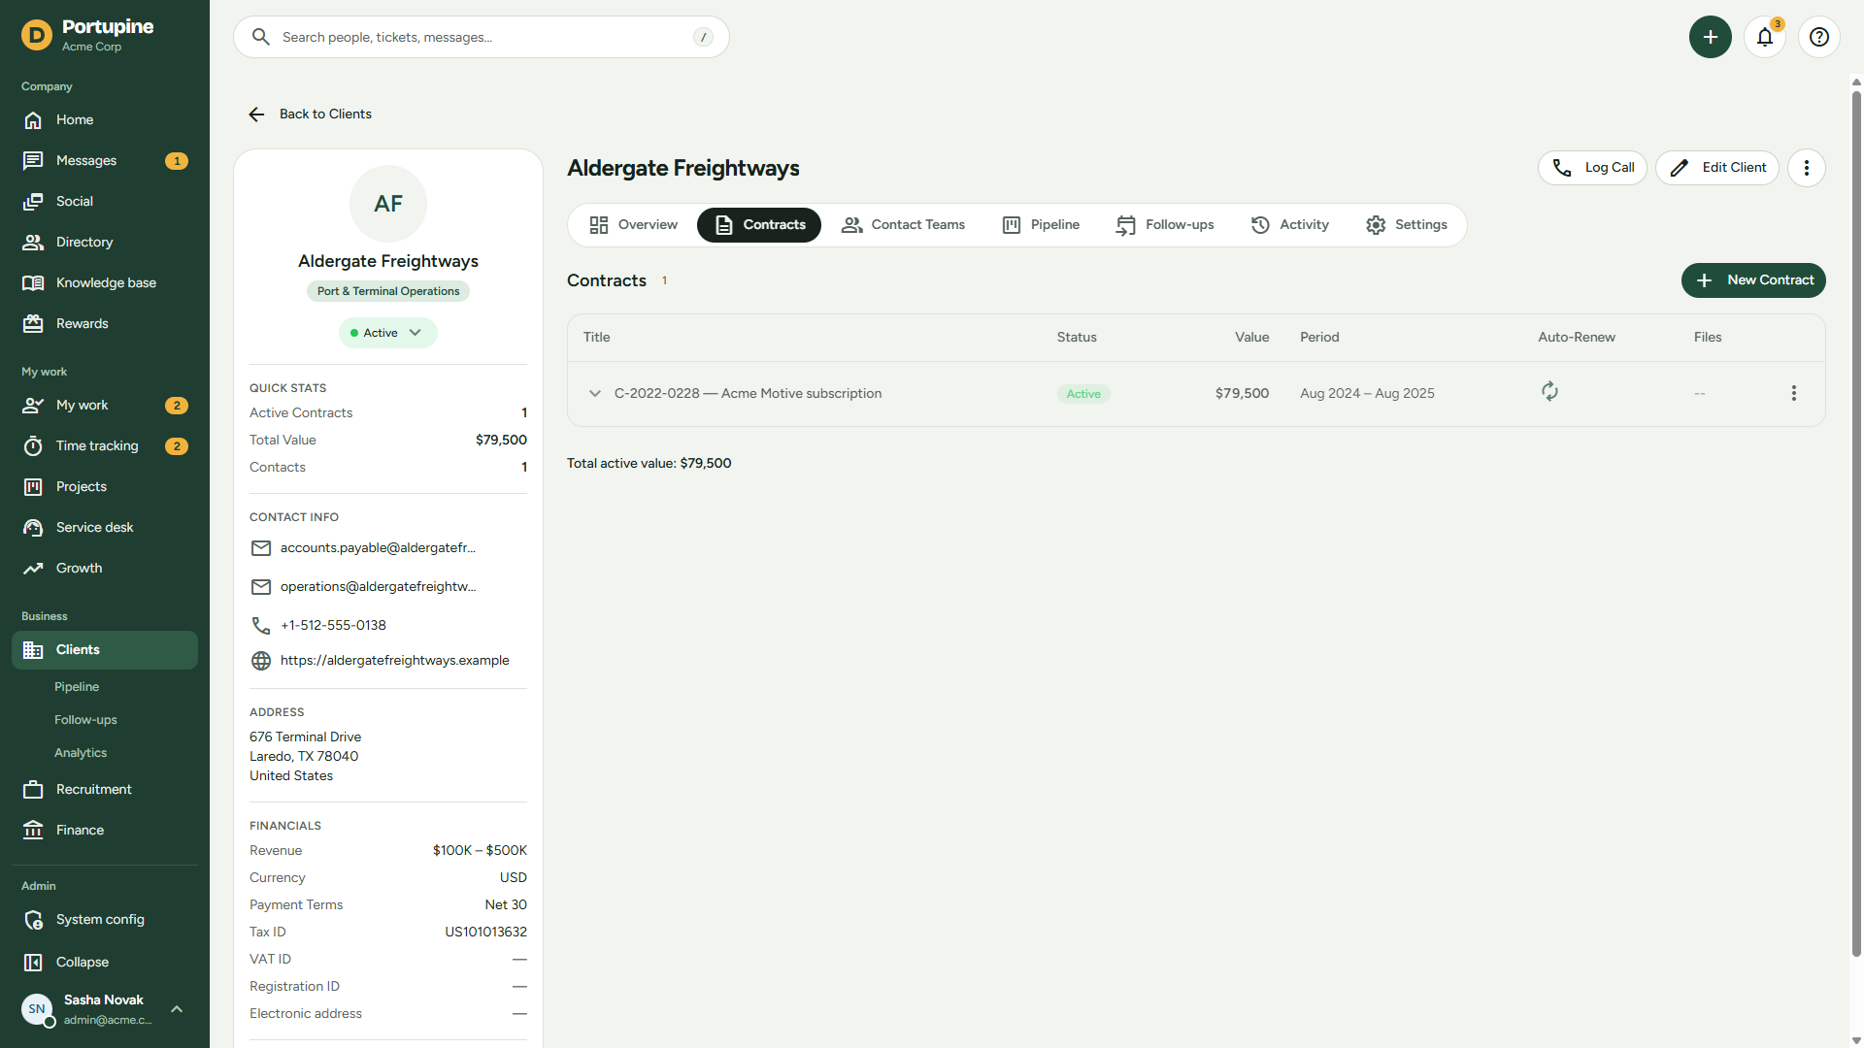Open Rewards section
The height and width of the screenshot is (1048, 1864).
tap(105, 324)
